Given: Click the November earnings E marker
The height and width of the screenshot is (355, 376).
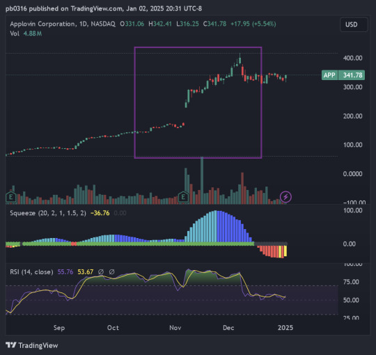Looking at the screenshot, I should (x=183, y=197).
